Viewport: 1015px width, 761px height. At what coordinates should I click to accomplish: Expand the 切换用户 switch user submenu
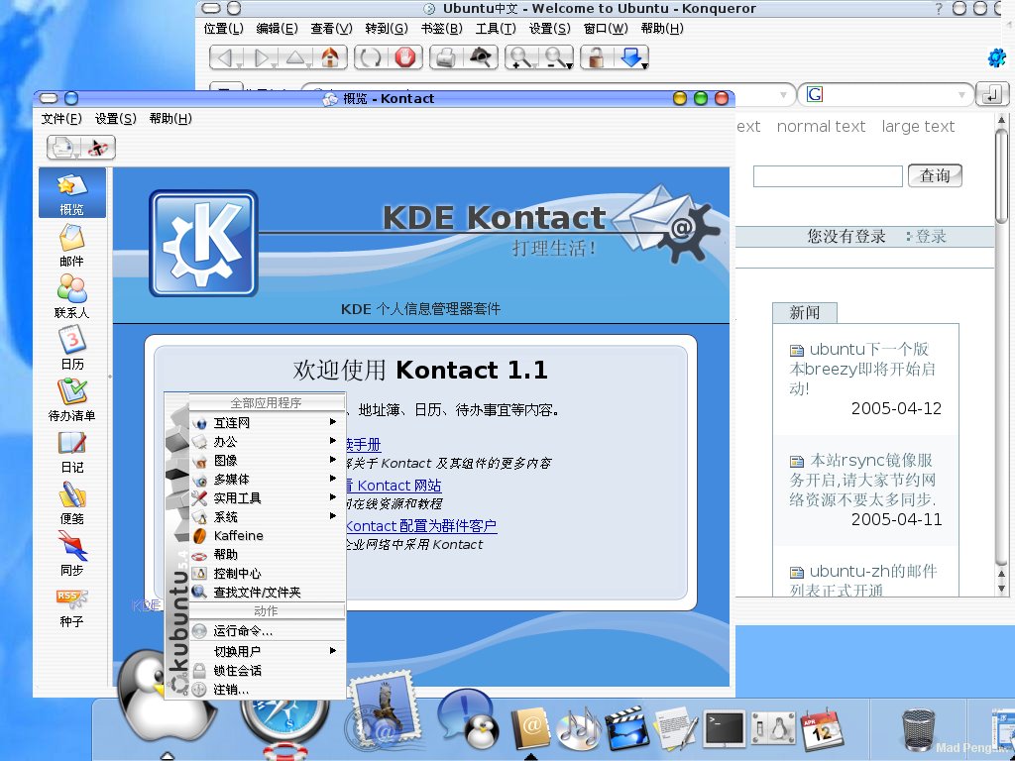coord(267,651)
